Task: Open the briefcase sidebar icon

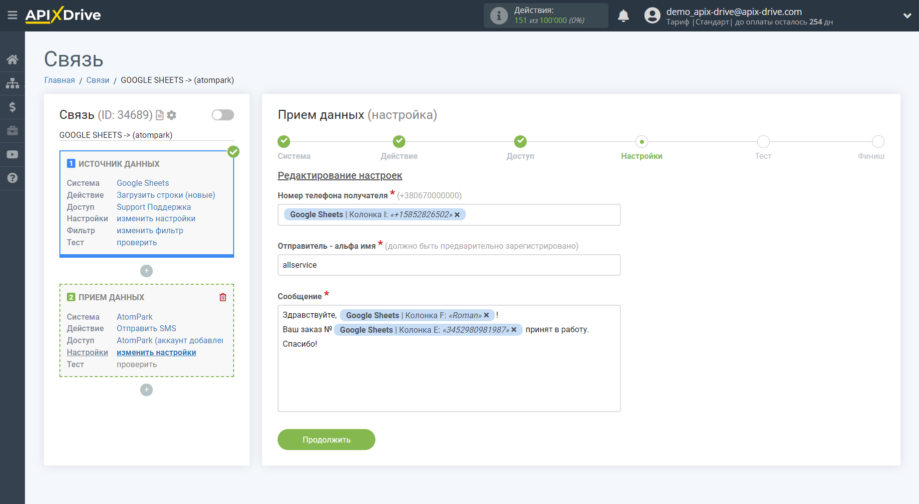Action: tap(12, 131)
